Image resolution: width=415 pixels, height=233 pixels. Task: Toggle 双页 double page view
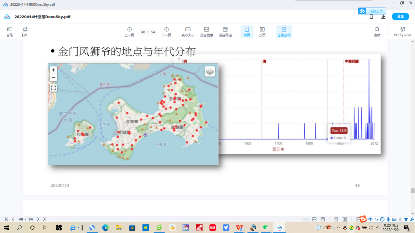click(262, 32)
